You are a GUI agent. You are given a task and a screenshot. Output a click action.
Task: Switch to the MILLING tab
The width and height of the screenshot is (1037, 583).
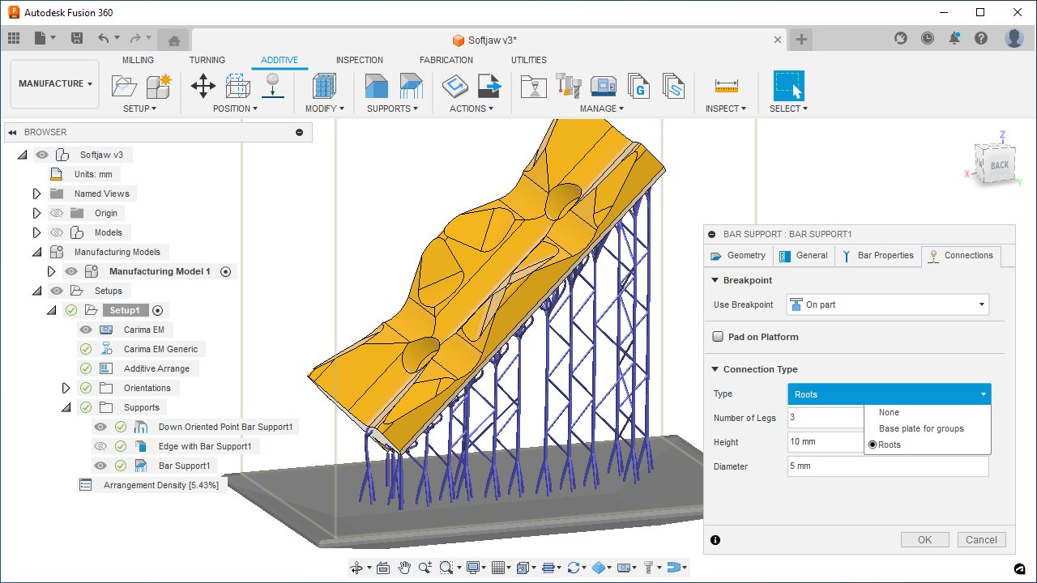[x=137, y=59]
